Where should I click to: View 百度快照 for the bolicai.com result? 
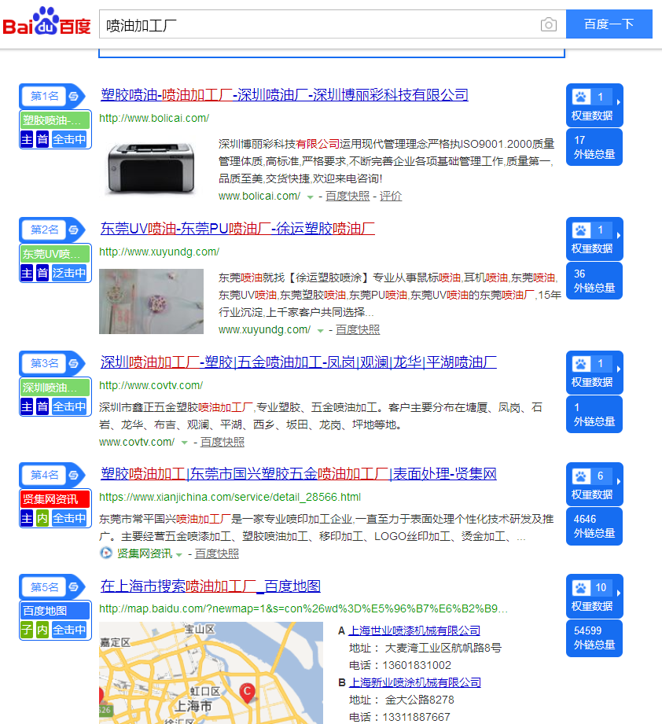point(348,197)
